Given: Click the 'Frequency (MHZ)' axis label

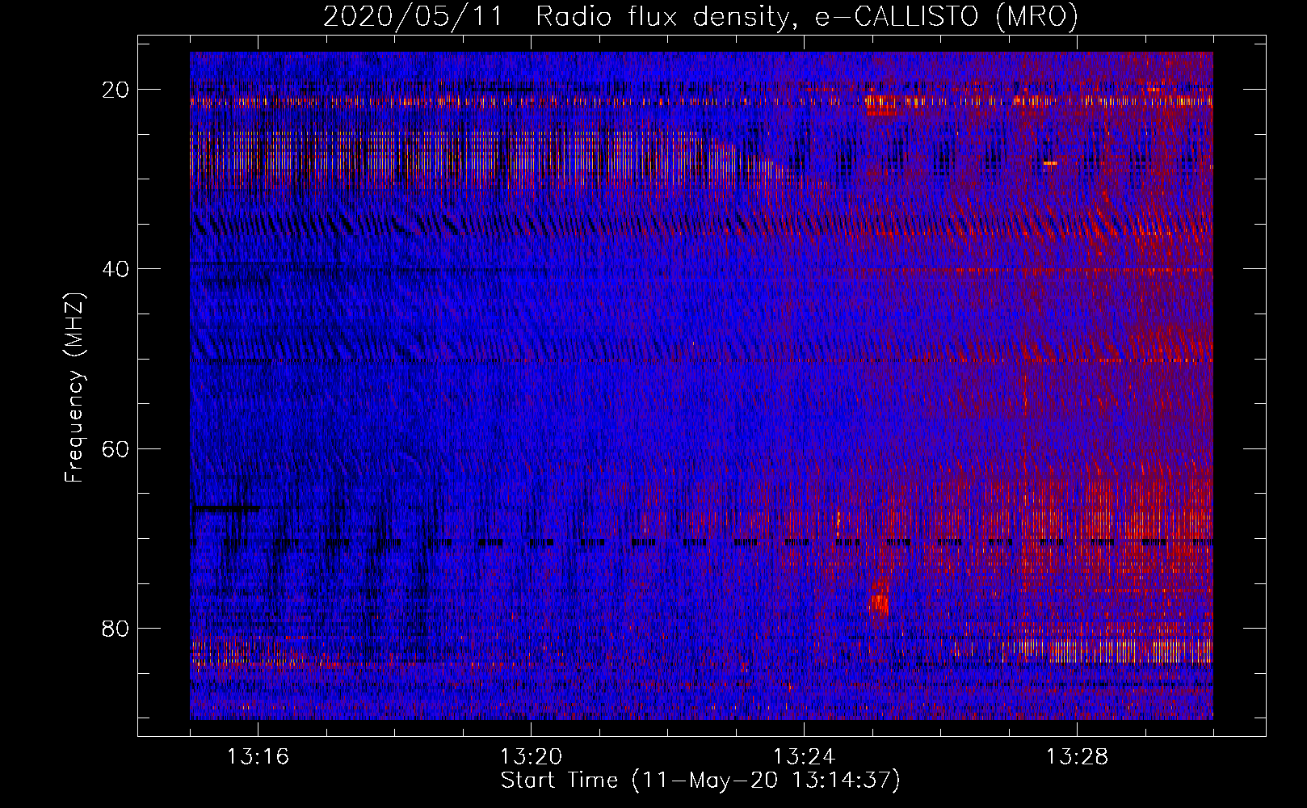Looking at the screenshot, I should tap(74, 389).
